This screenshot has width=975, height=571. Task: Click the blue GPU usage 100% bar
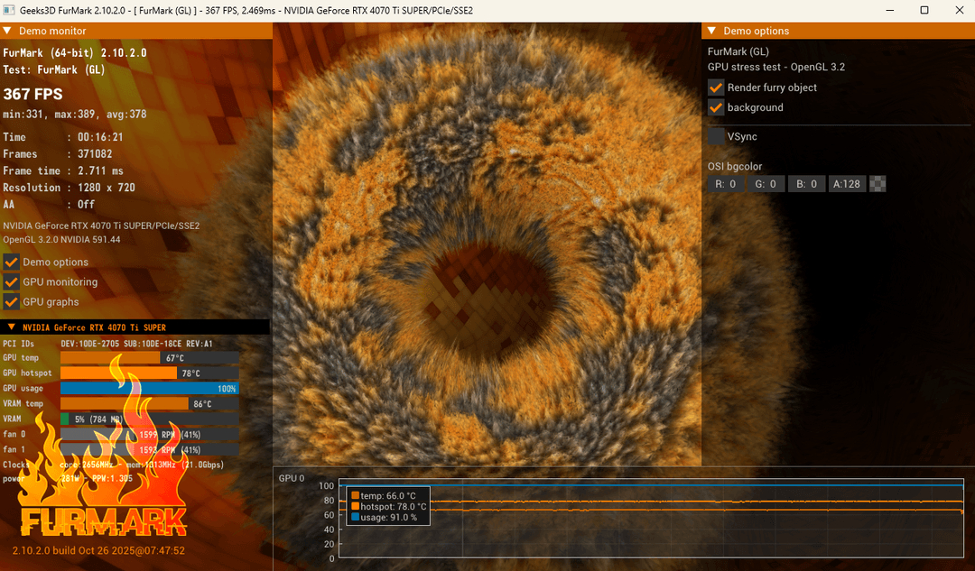coord(149,389)
